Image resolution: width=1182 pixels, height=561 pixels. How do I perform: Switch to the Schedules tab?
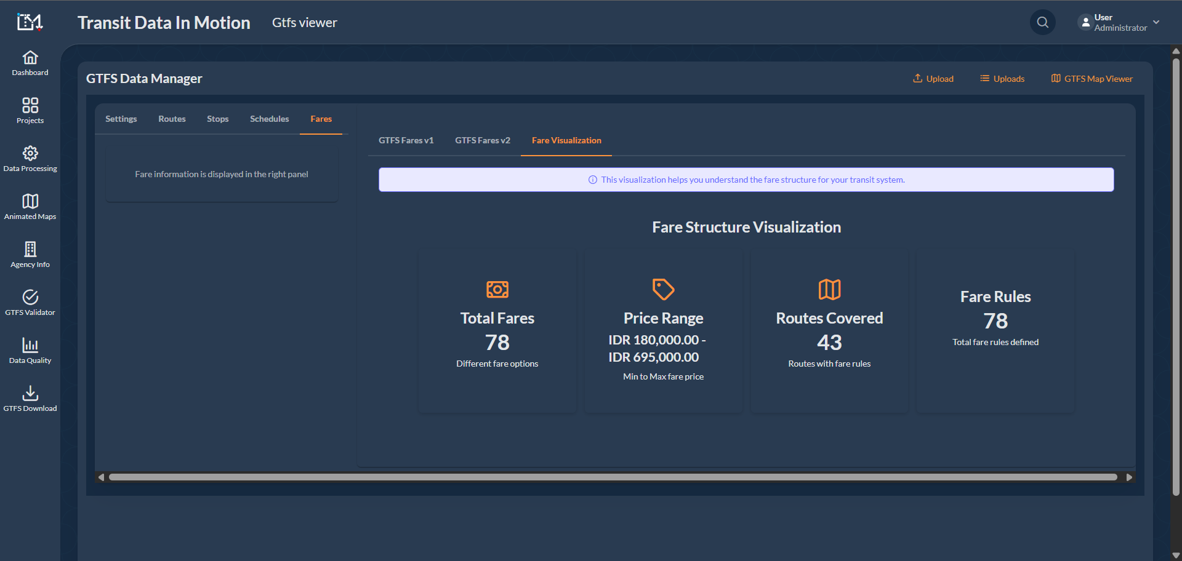[269, 119]
